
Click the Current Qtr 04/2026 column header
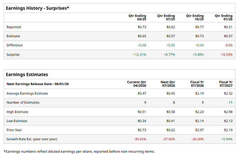[137, 84]
